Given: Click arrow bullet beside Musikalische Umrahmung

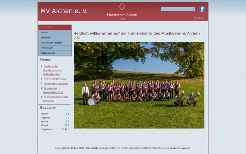Looking at the screenshot, I should click(x=41, y=66).
